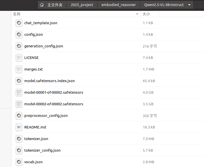Click the 3.5 GB size value
The image size is (204, 167).
click(148, 104)
